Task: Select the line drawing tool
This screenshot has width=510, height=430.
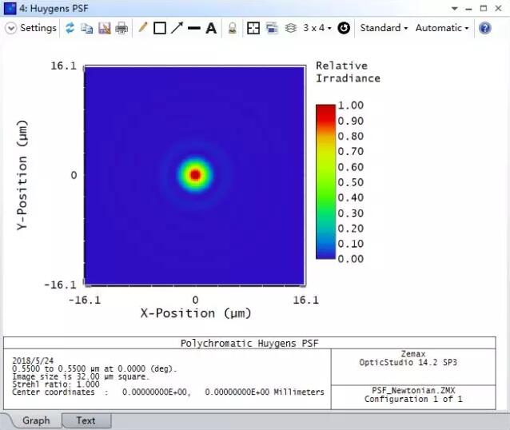Action: [x=193, y=28]
